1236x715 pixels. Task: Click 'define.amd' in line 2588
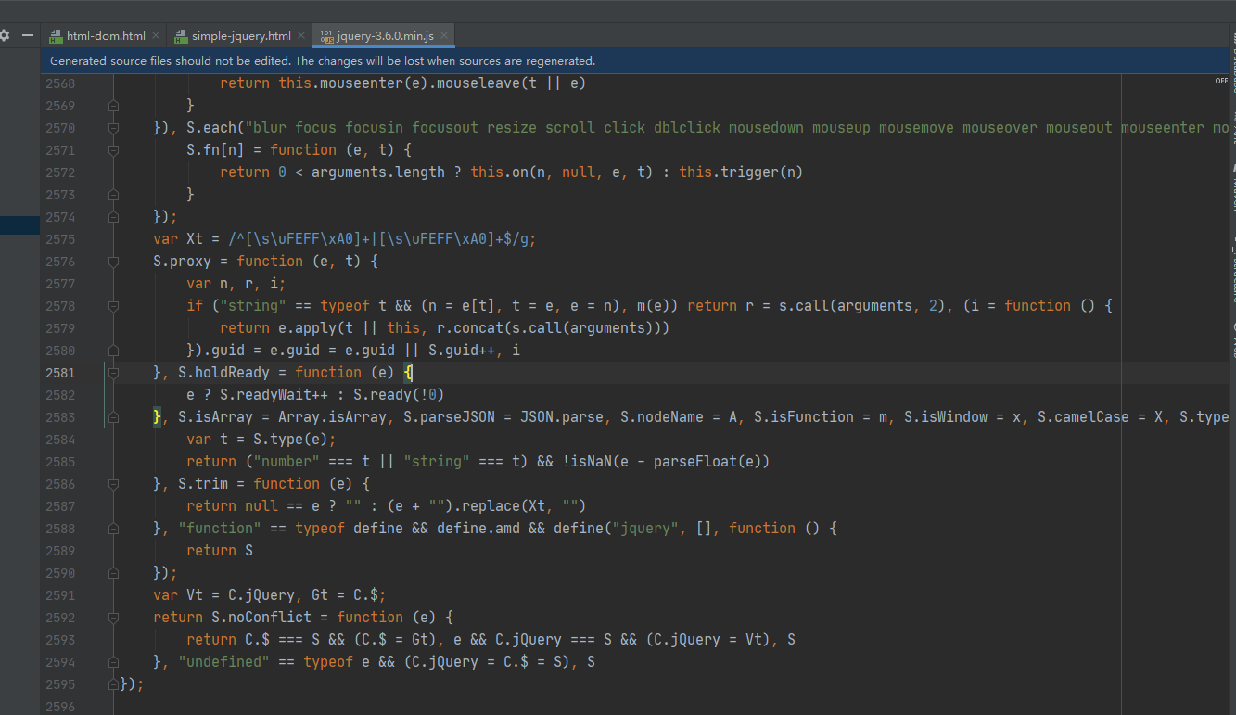(x=478, y=529)
